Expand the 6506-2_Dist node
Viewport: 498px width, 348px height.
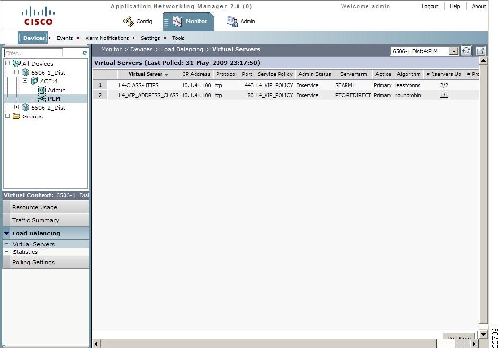click(x=17, y=107)
